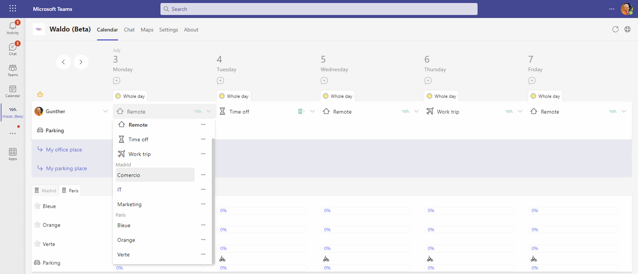
Task: Select Madrid location tab
Action: 45,190
